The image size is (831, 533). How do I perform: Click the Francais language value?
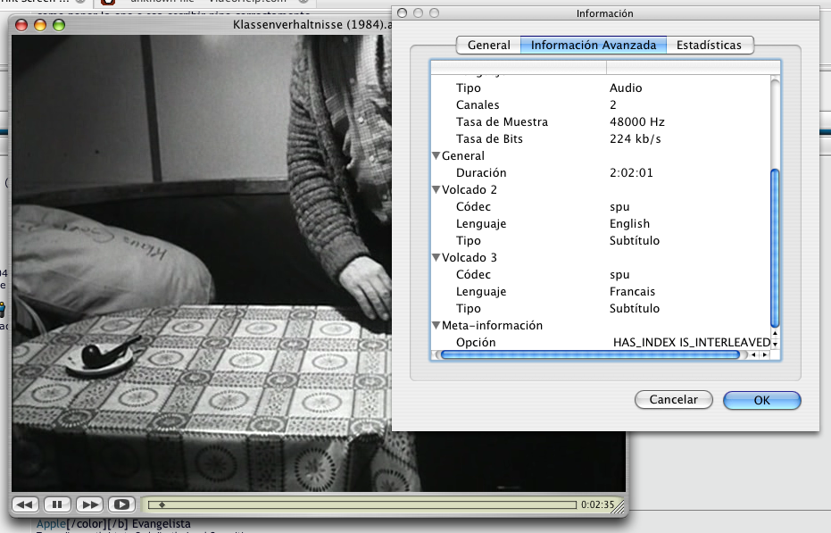632,292
